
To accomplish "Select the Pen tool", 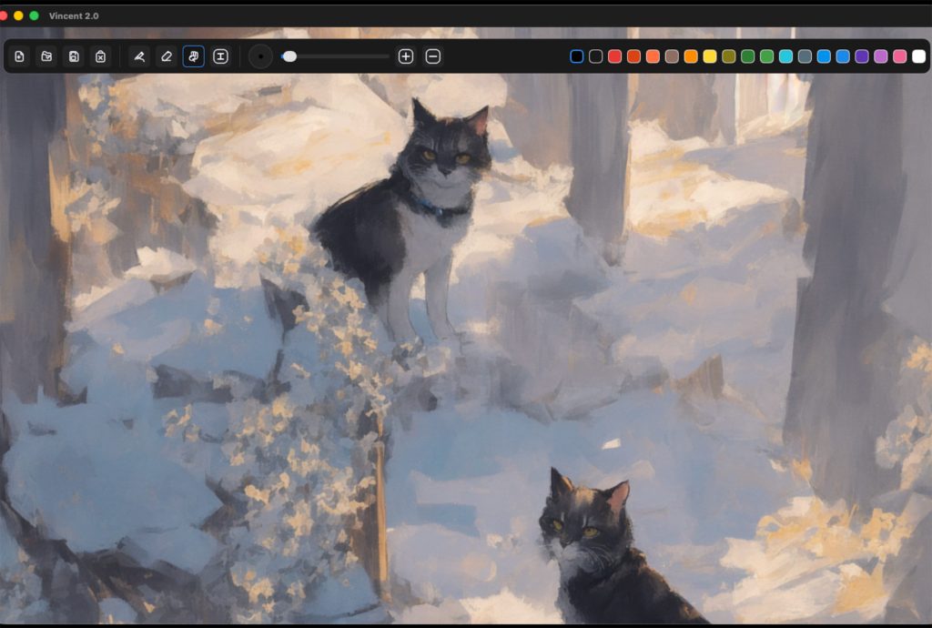I will pyautogui.click(x=138, y=56).
